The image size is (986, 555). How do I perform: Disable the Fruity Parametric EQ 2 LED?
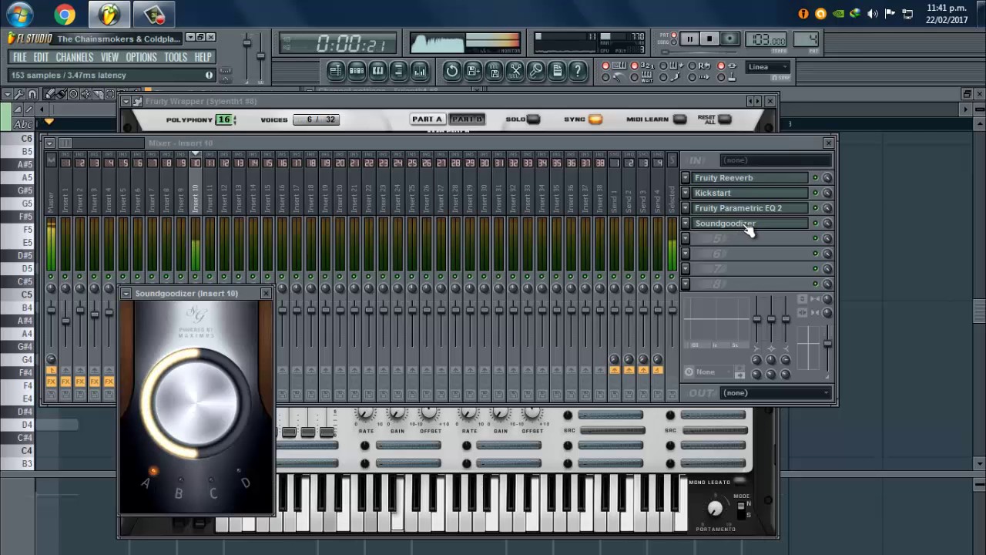815,208
